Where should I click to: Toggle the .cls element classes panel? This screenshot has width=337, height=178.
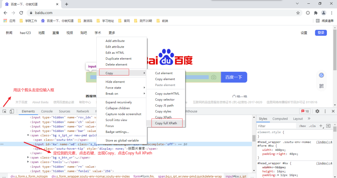click(312, 126)
